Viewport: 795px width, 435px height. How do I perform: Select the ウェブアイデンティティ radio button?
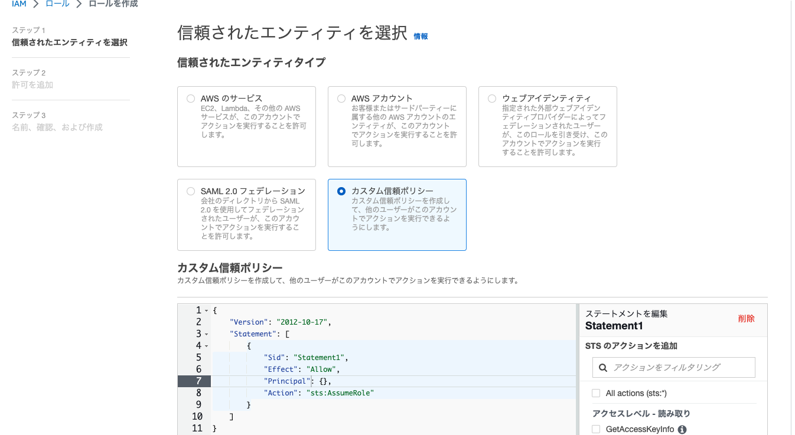[491, 99]
